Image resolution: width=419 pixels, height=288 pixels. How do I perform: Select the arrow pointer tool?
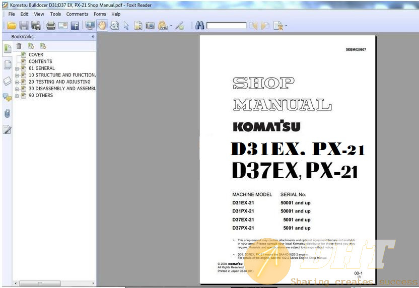[126, 26]
